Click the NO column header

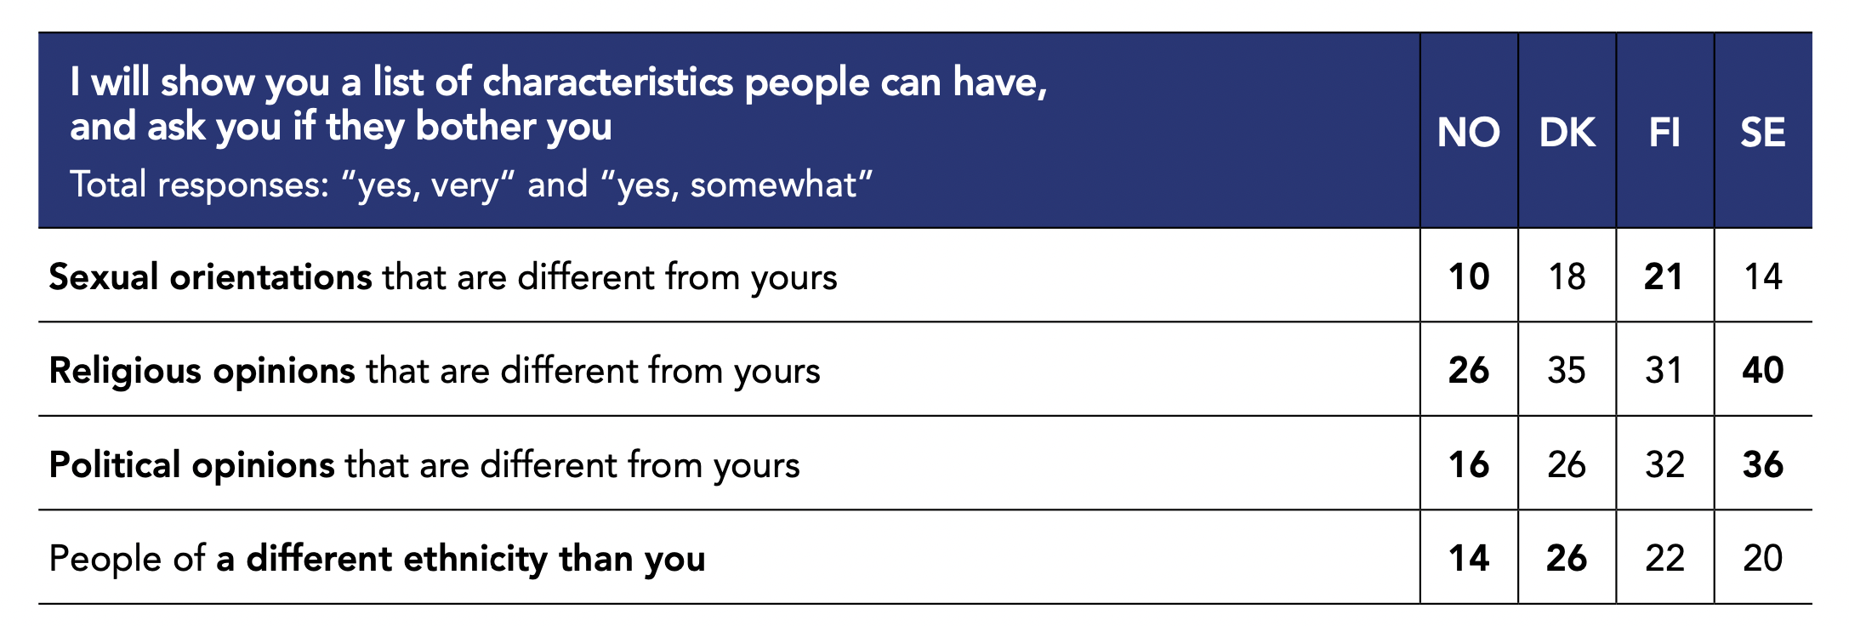coord(1468,133)
